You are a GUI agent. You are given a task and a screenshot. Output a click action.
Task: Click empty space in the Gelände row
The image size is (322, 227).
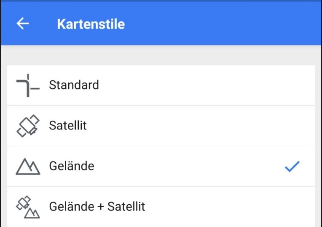190,166
